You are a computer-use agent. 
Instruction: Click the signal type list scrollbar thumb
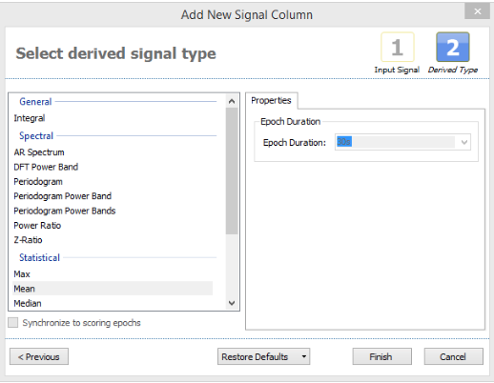pos(232,171)
